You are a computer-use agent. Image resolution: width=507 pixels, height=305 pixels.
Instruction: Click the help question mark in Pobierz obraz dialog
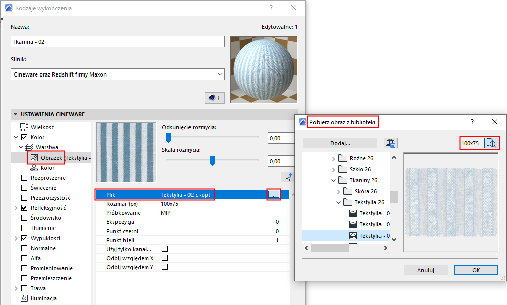tap(472, 122)
